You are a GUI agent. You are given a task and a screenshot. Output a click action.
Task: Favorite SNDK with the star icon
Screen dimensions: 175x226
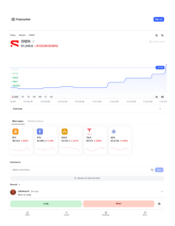pyautogui.click(x=156, y=35)
